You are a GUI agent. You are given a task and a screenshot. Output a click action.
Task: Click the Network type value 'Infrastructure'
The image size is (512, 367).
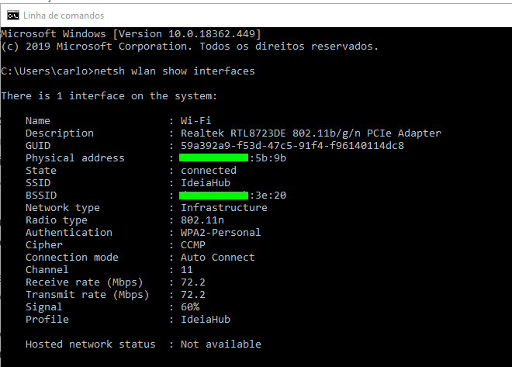pos(224,208)
